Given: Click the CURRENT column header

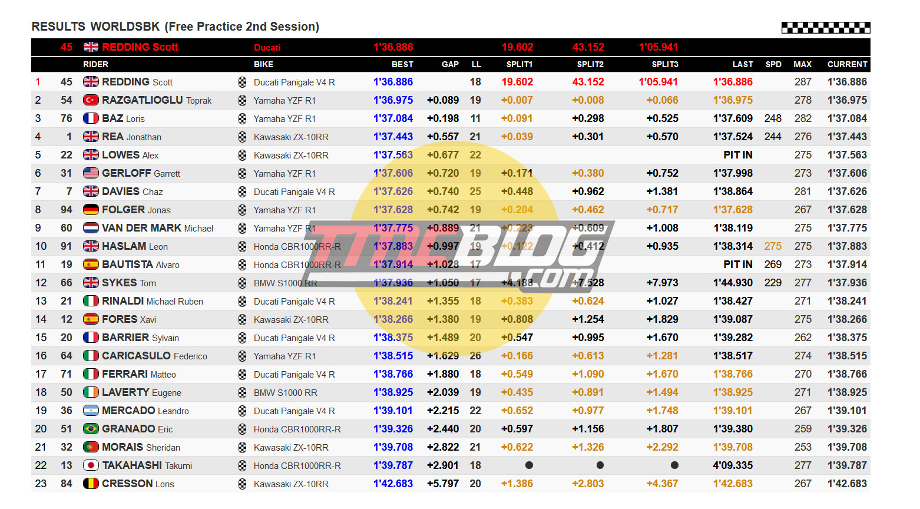Looking at the screenshot, I should 847,64.
